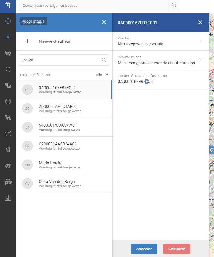Viewport: 214px width, 257px height.
Task: Click the Aanpassen button
Action: click(144, 249)
